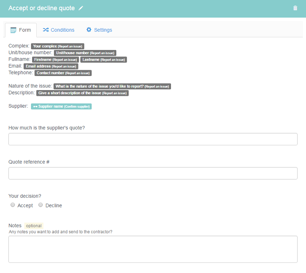
Task: Switch to the Conditions tab
Action: [59, 30]
